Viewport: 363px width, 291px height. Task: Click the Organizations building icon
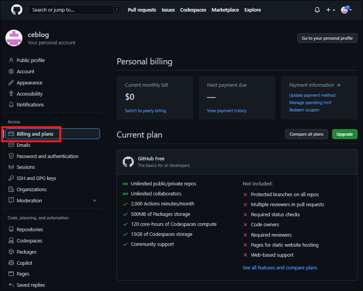pos(11,189)
